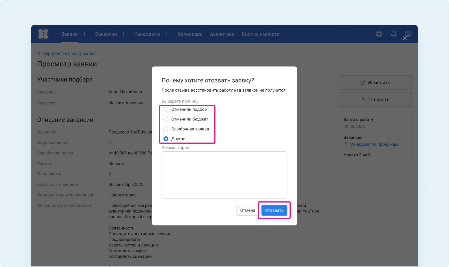The width and height of the screenshot is (449, 267).
Task: Click the plus icon next to Вакансии
Action: click(123, 34)
